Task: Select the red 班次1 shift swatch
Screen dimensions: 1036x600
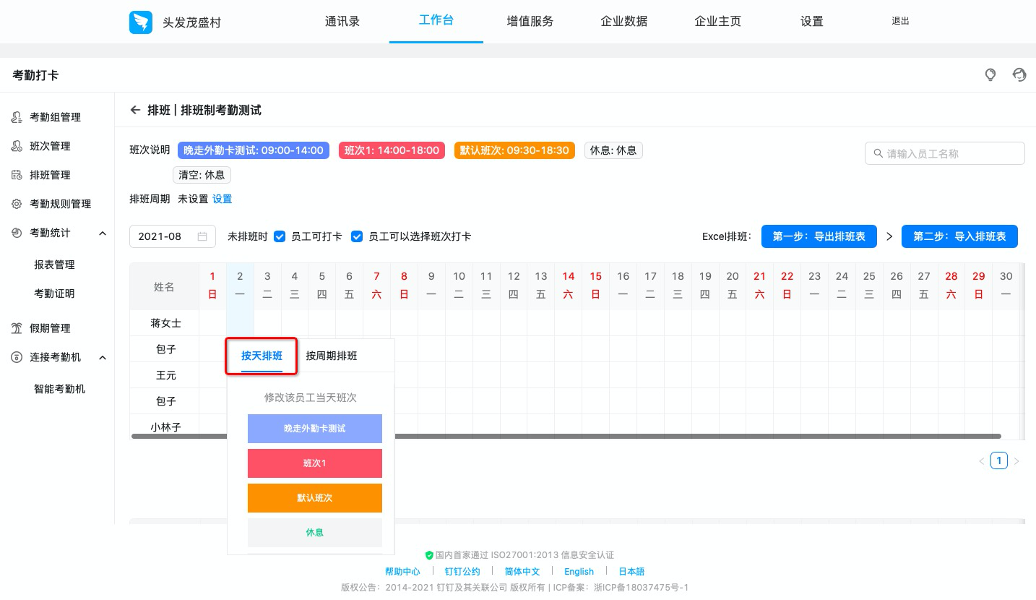Action: coord(314,463)
